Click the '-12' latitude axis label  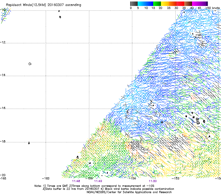(x=3, y=42)
